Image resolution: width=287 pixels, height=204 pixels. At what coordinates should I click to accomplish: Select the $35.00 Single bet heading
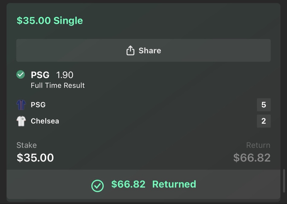pos(50,21)
